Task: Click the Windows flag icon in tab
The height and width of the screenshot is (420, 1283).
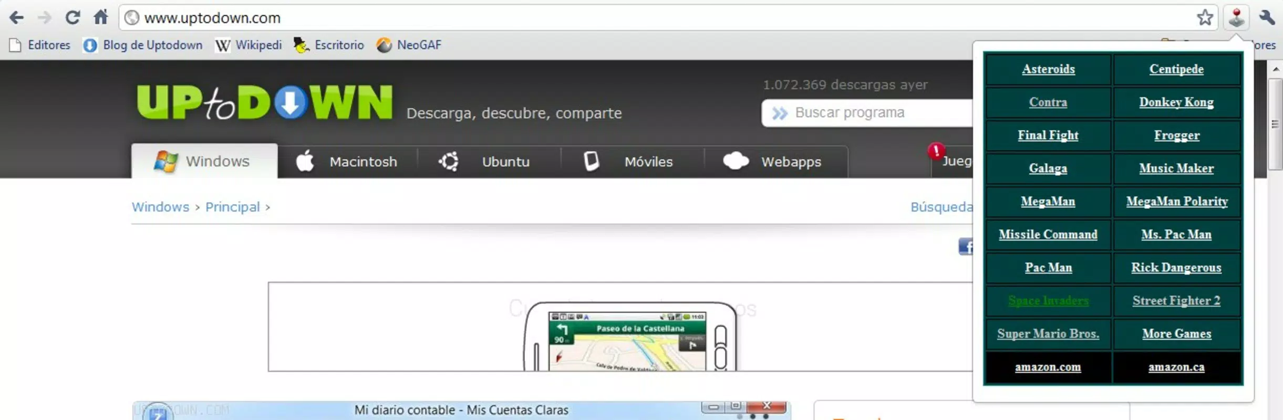Action: (165, 161)
